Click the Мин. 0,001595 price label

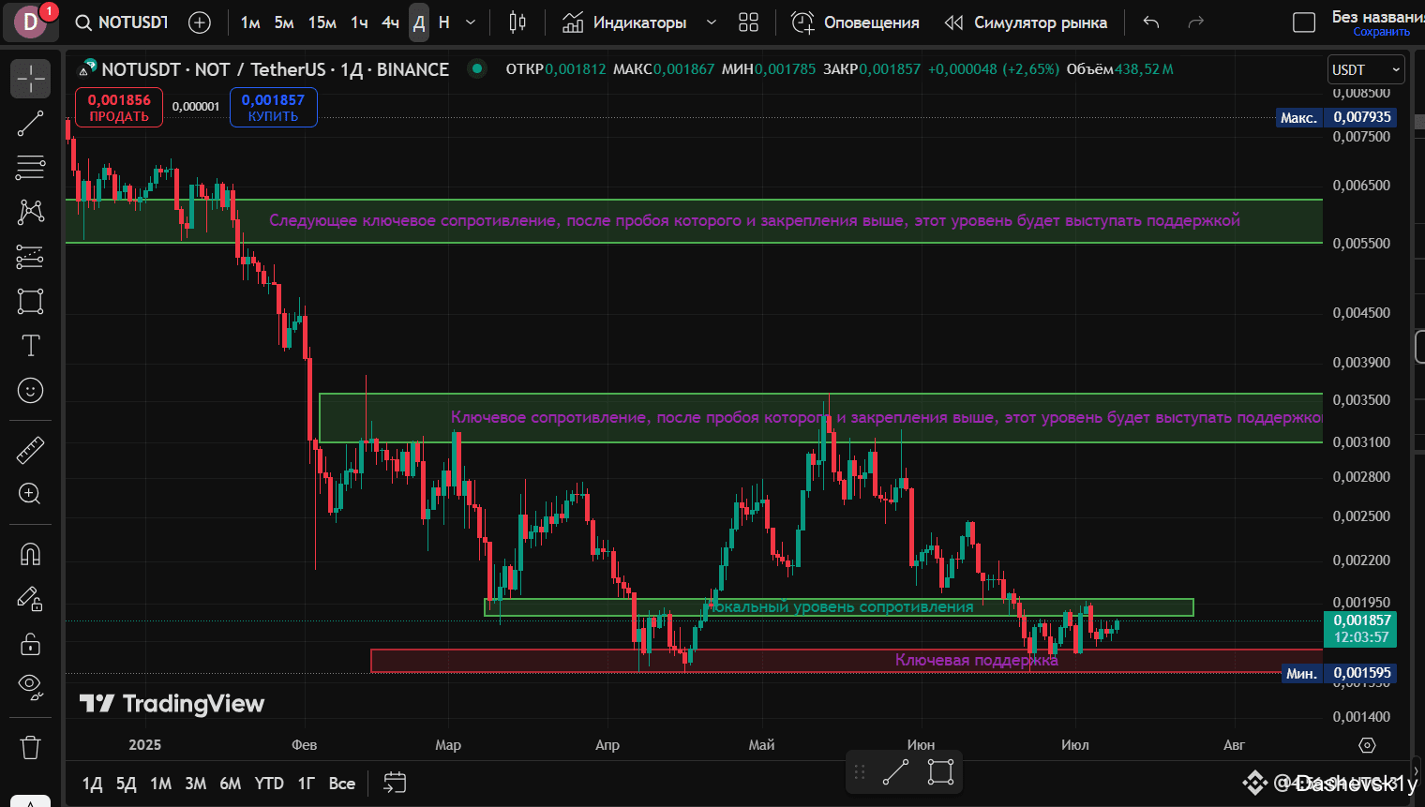point(1339,673)
